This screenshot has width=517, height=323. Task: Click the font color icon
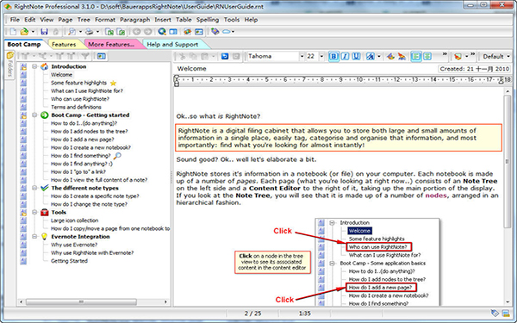click(390, 56)
